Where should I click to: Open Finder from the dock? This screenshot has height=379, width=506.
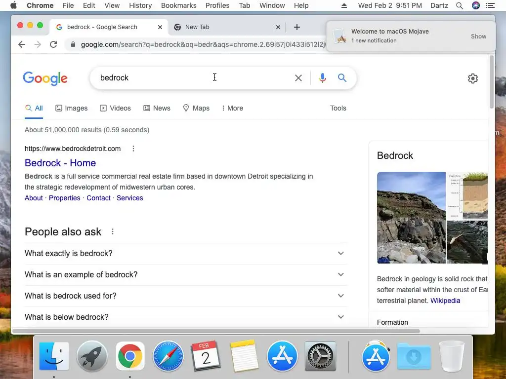(54, 356)
